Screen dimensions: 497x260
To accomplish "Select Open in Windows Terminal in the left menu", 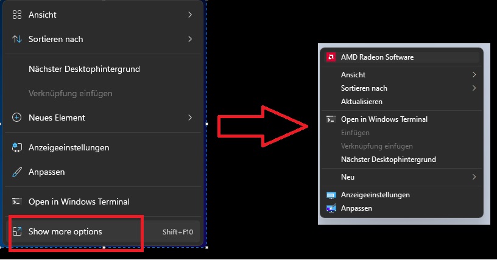I will [103, 202].
